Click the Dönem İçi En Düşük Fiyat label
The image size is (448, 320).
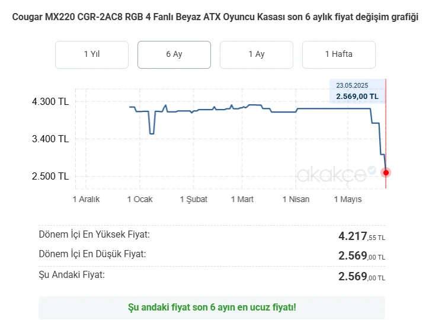(x=92, y=254)
